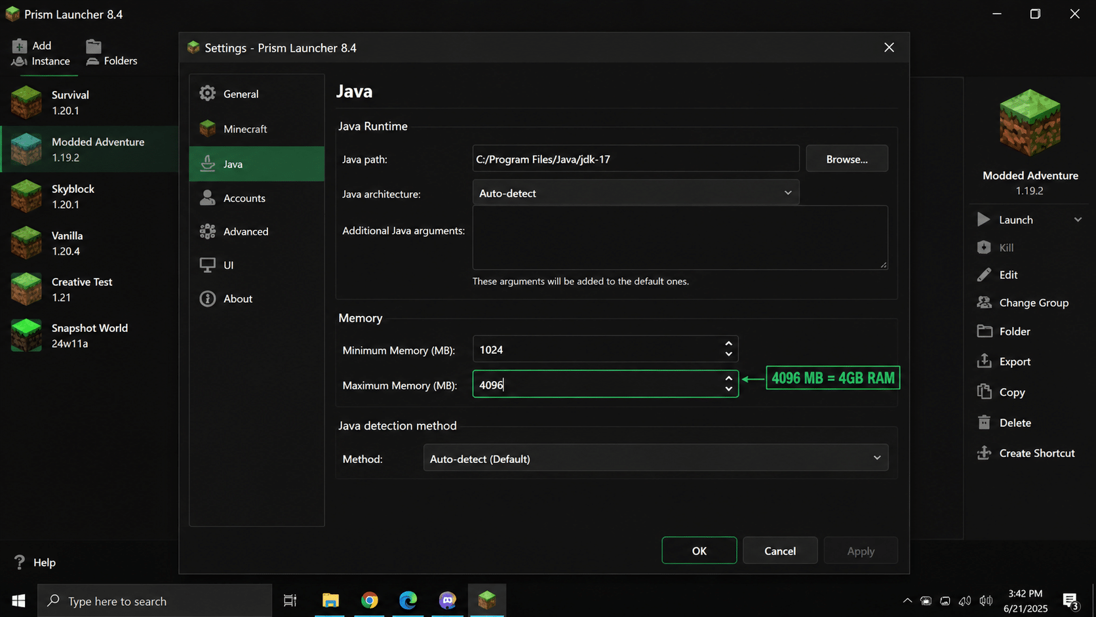Select the Survival 1.20.1 instance
The image size is (1096, 617).
pyautogui.click(x=89, y=102)
